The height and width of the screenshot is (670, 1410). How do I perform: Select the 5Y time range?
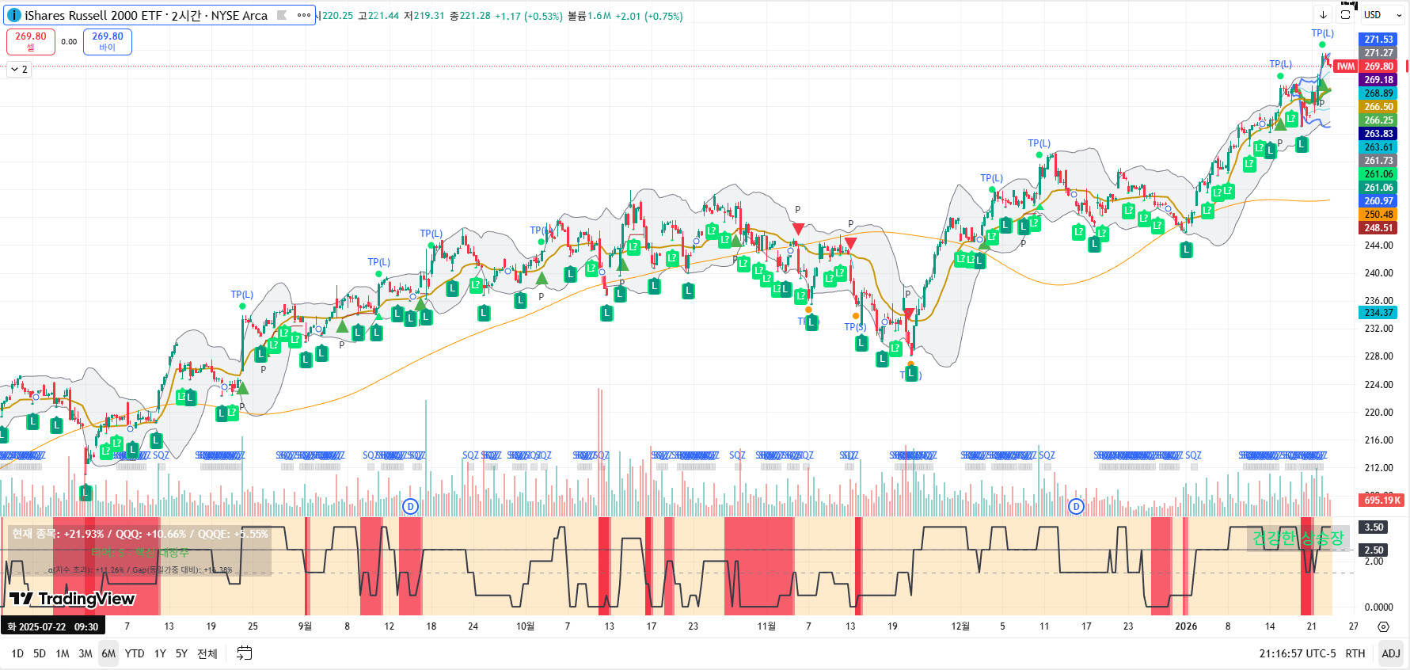coord(181,653)
